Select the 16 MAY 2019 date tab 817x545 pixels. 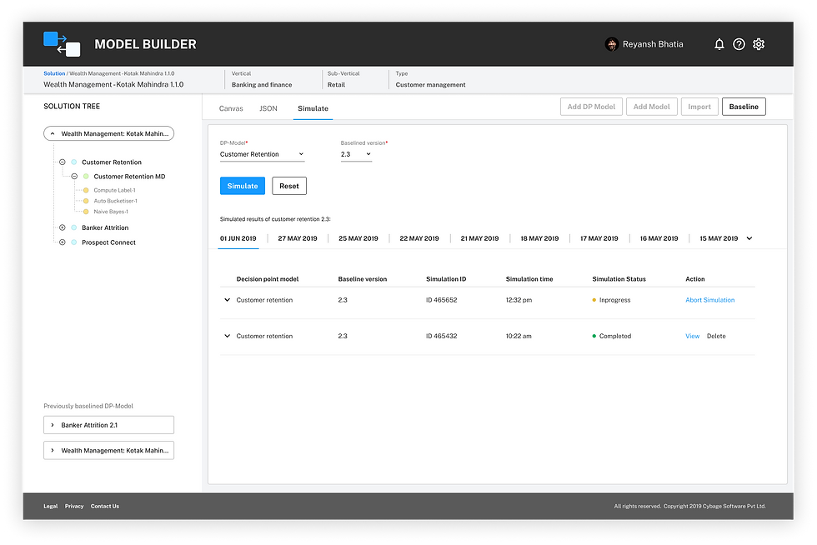point(659,238)
